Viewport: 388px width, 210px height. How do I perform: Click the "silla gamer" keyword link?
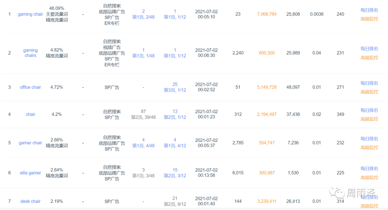click(31, 173)
